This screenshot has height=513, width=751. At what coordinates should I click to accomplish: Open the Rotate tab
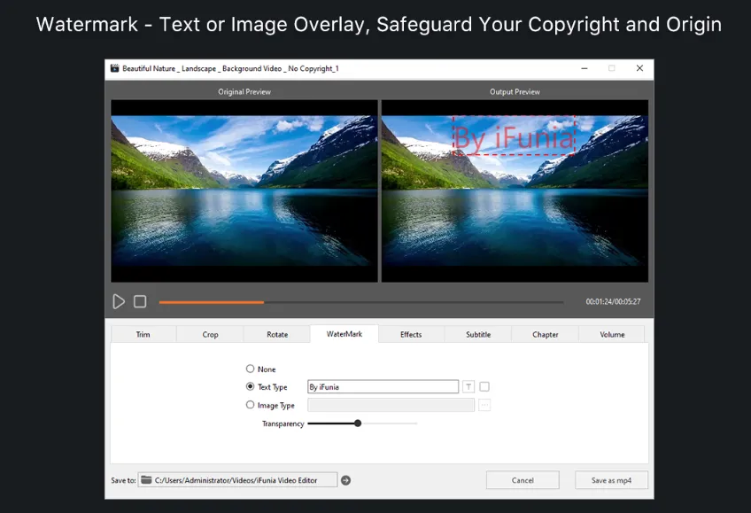pyautogui.click(x=277, y=334)
